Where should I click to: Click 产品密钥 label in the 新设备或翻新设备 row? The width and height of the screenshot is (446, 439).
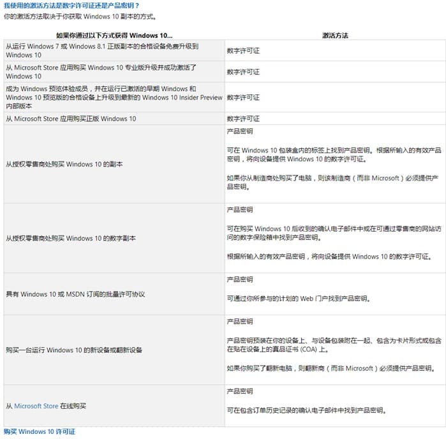click(x=240, y=322)
